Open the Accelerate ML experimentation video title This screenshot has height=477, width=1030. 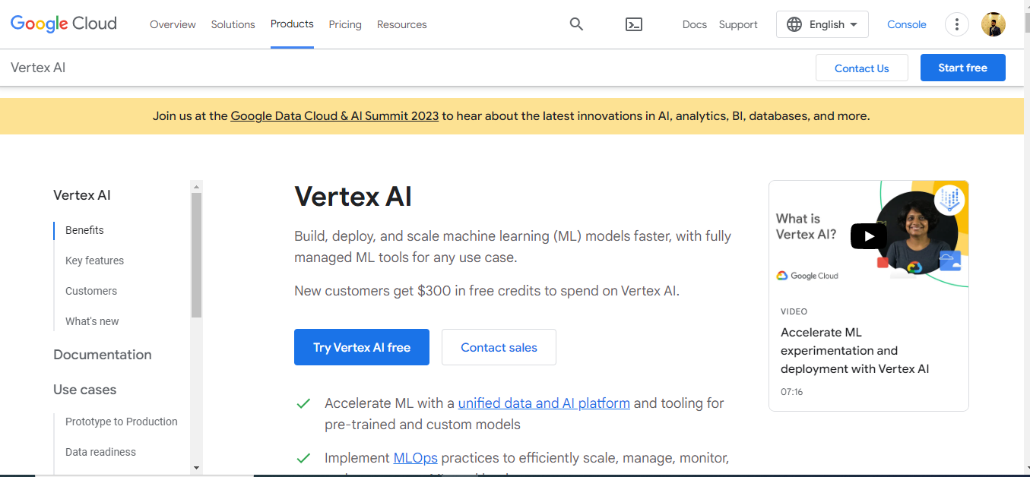click(855, 351)
